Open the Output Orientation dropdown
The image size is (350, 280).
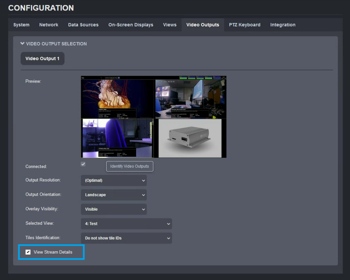114,195
